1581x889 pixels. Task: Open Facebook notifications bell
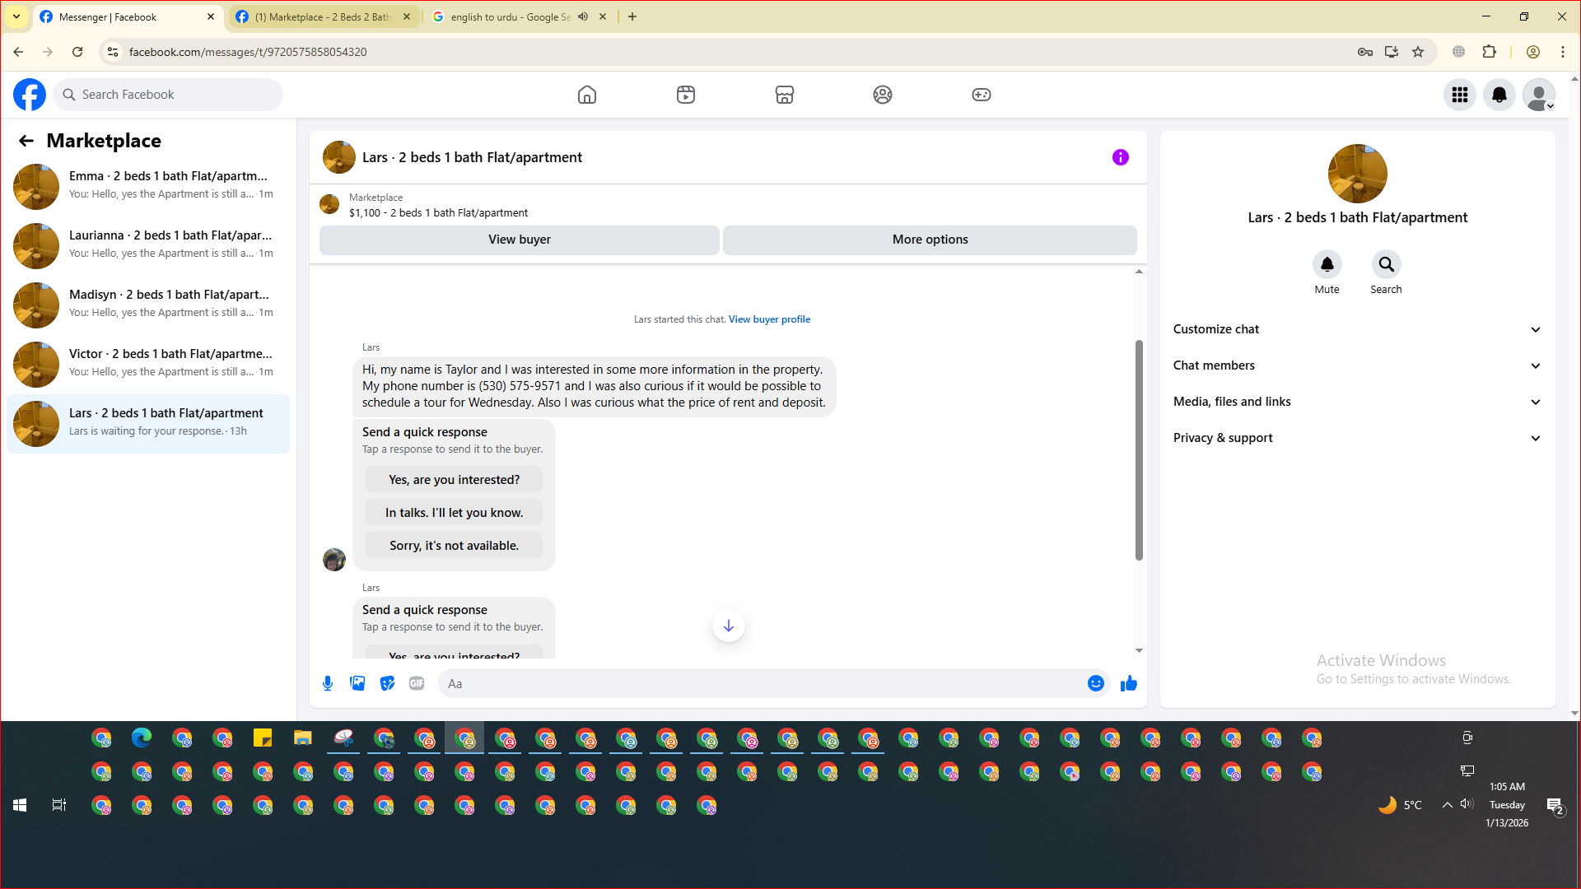point(1499,95)
